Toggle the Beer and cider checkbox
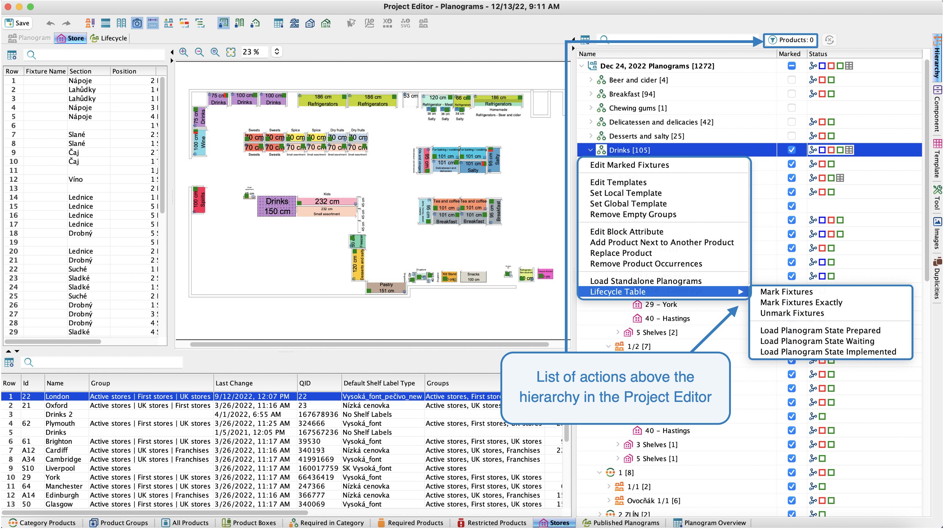Screen dimensions: 944x530 pyautogui.click(x=792, y=80)
